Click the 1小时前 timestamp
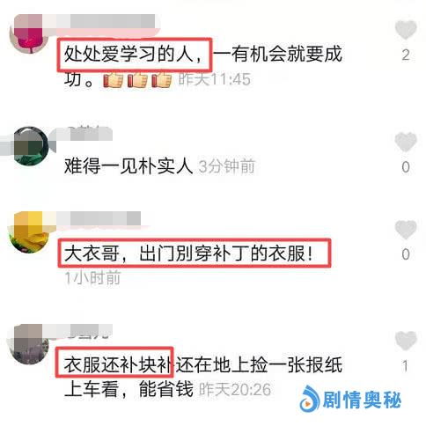The width and height of the screenshot is (426, 426). 92,277
